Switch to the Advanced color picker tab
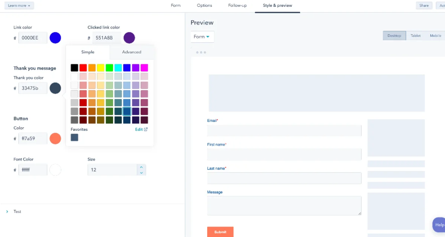The image size is (445, 237). point(131,52)
